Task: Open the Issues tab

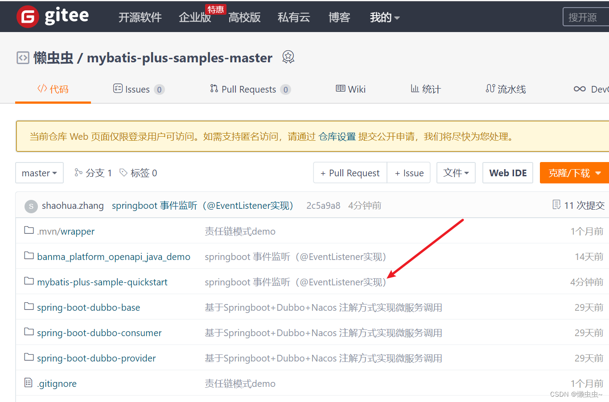Action: coord(139,89)
